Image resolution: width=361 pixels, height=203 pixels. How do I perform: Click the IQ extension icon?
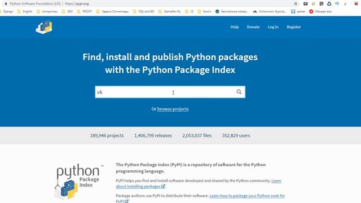coord(337,4)
